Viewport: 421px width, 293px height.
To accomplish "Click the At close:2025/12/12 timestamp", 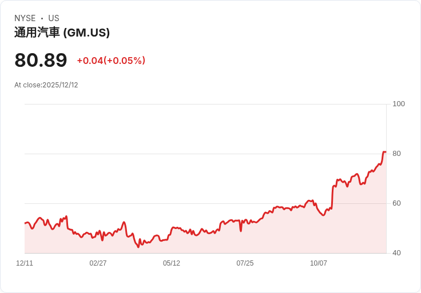I will coord(46,85).
